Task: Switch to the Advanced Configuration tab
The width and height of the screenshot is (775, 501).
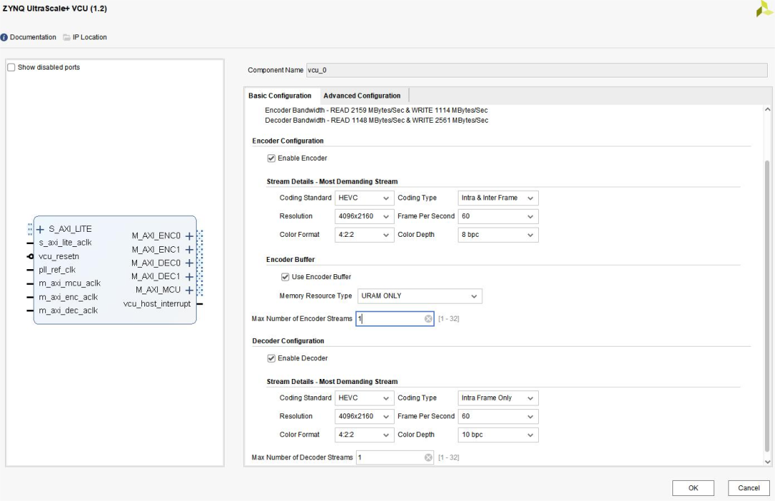Action: click(x=362, y=96)
